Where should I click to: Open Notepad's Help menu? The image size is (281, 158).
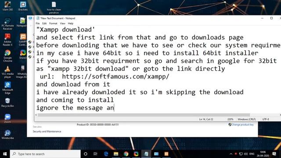pos(71,23)
